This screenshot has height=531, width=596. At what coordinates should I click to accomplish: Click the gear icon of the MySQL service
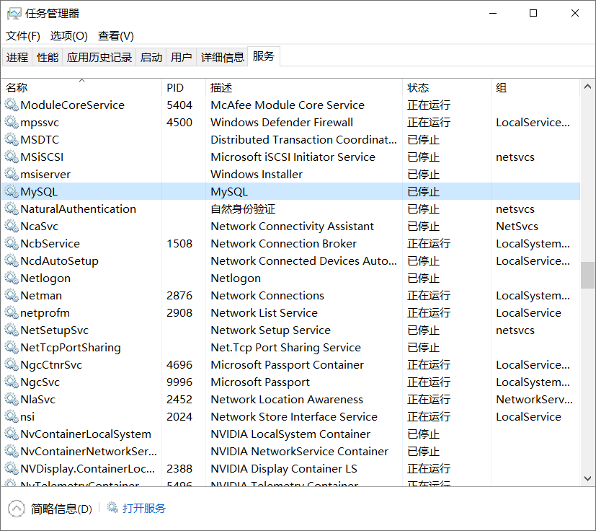[x=12, y=191]
